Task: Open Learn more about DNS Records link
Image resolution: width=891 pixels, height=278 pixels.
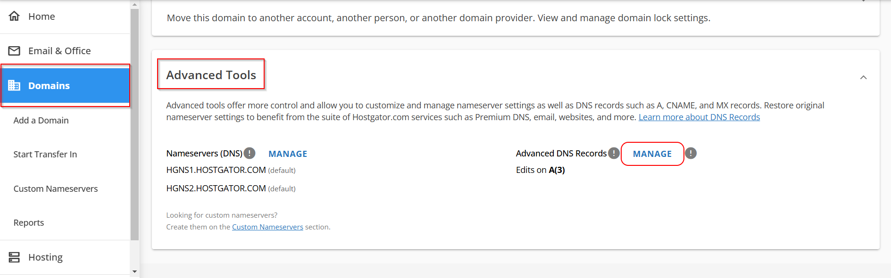Action: point(699,117)
